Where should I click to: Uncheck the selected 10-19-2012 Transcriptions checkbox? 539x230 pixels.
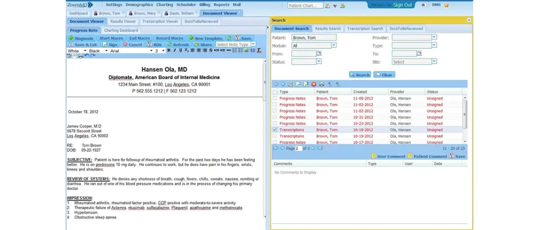tap(275, 130)
